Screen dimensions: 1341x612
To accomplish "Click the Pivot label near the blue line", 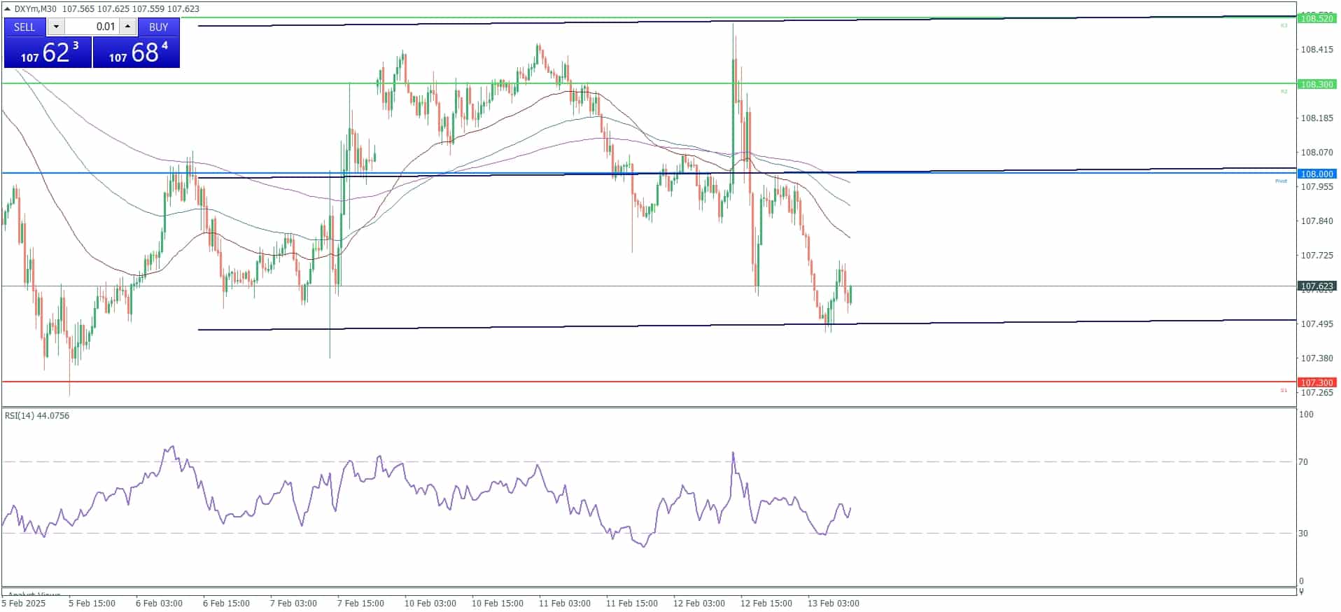I will tap(1281, 181).
